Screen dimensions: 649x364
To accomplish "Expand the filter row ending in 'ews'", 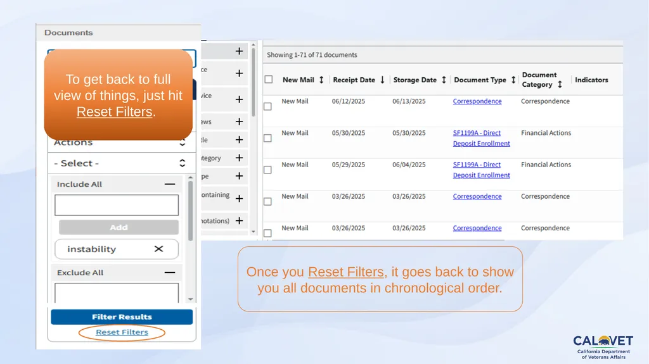I will [x=239, y=122].
